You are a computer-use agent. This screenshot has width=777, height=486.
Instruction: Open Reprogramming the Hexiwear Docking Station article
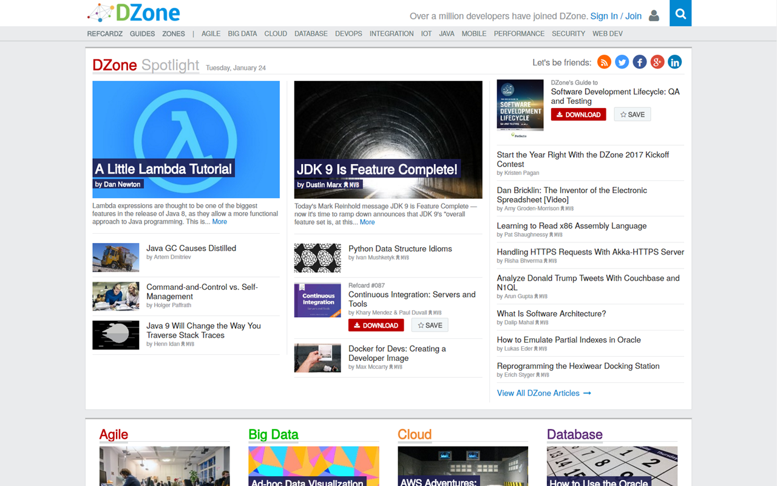(x=578, y=366)
